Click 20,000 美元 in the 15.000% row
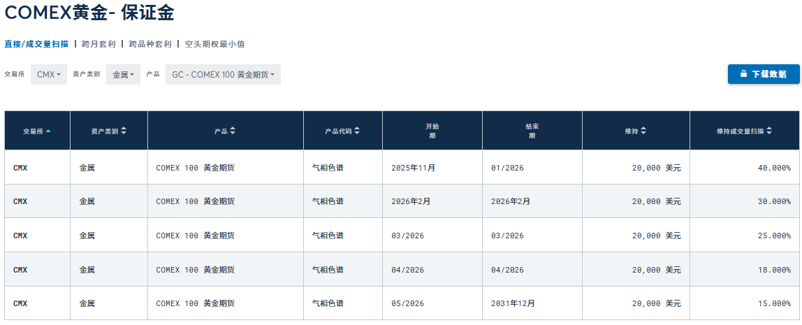The width and height of the screenshot is (802, 325). [656, 303]
